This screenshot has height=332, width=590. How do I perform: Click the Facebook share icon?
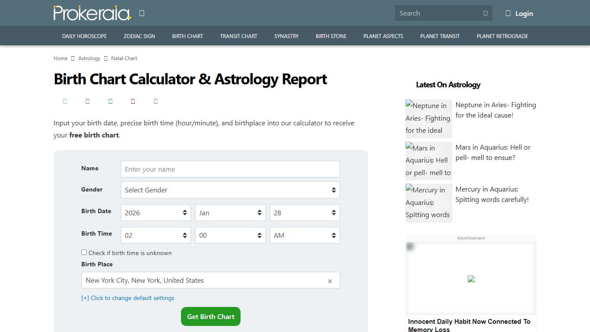[x=65, y=101]
